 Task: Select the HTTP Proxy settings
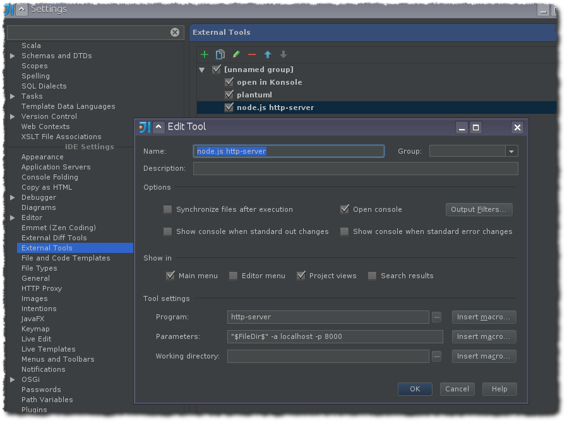pyautogui.click(x=42, y=289)
